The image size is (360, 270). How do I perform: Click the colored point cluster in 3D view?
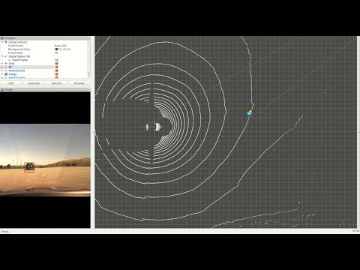250,114
